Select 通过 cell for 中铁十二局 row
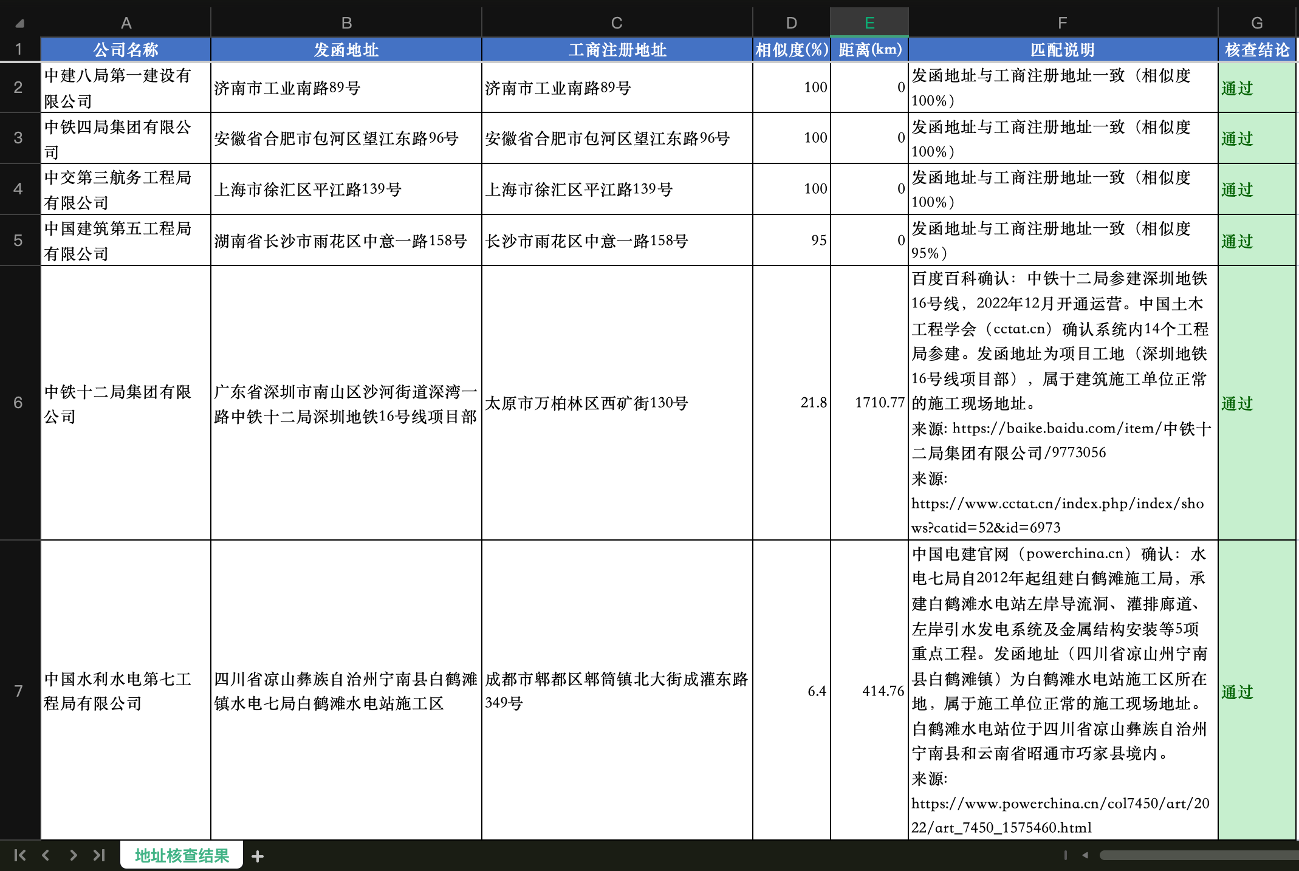Image resolution: width=1299 pixels, height=871 pixels. tap(1257, 403)
